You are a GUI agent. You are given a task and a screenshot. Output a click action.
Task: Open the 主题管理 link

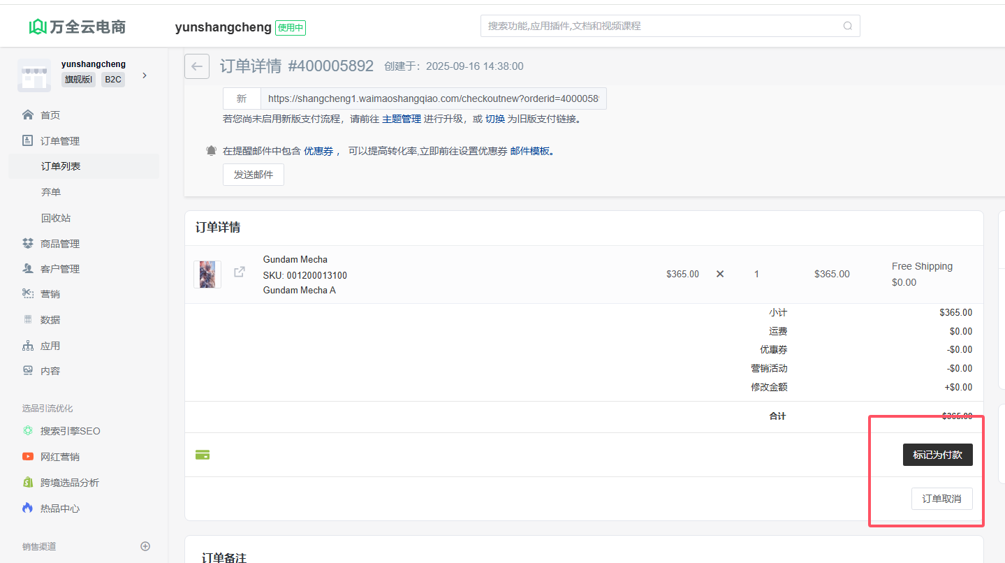point(402,119)
